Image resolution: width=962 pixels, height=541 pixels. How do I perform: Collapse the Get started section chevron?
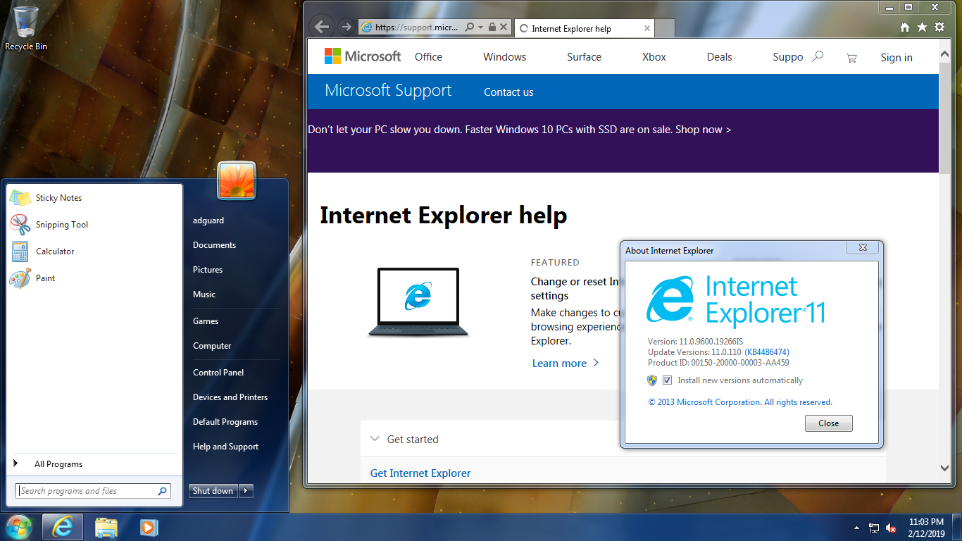(375, 439)
